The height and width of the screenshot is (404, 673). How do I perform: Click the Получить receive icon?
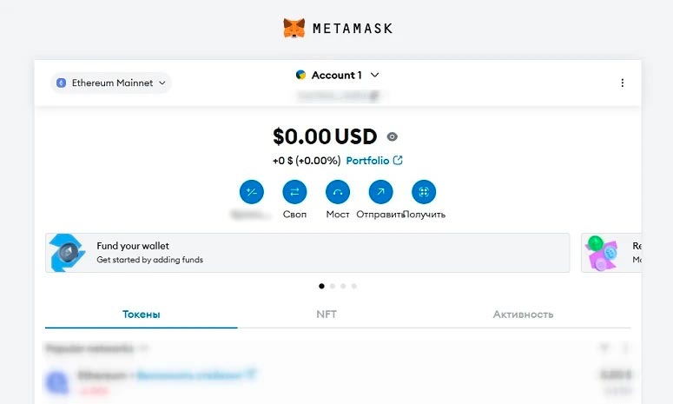424,192
